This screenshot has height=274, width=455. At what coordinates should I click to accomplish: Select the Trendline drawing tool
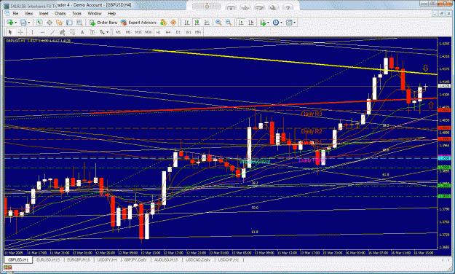52,32
